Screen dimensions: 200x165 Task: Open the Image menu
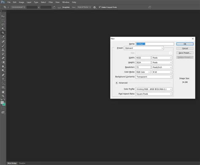click(x=22, y=2)
